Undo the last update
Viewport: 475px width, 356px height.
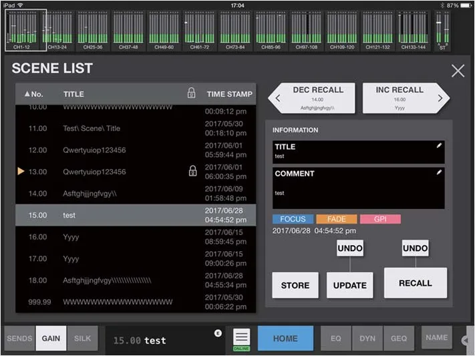[x=350, y=248]
